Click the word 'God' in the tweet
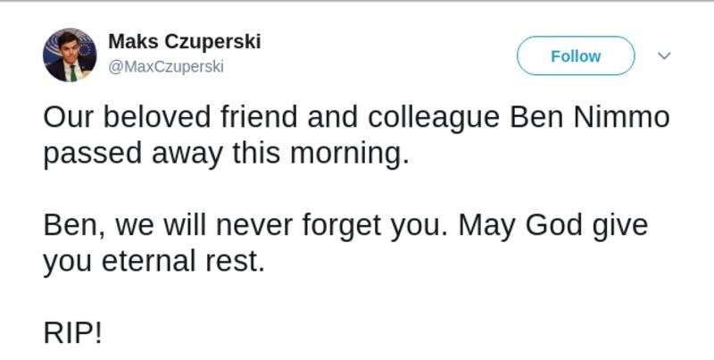 click(553, 225)
